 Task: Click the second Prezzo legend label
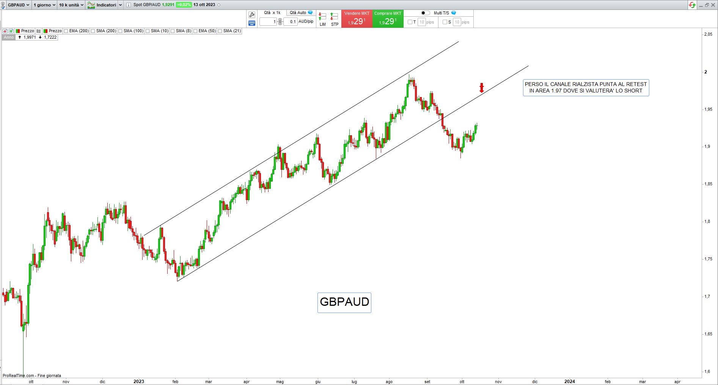(55, 31)
